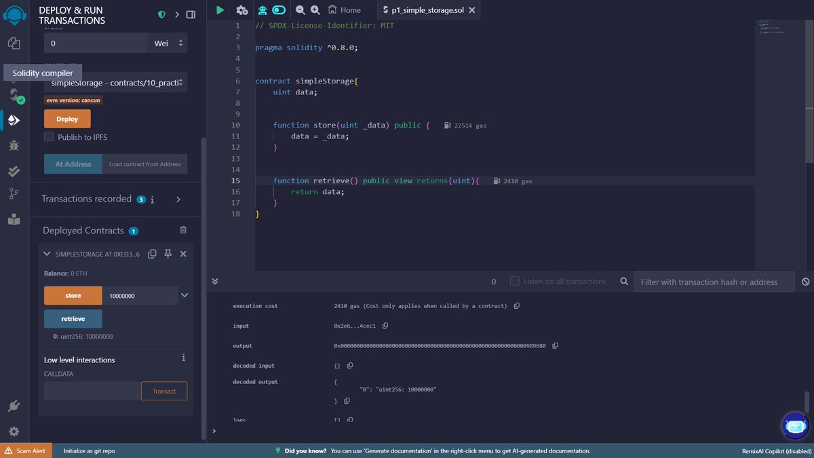Click the Scam Alert status item
Image resolution: width=814 pixels, height=458 pixels.
(x=25, y=451)
